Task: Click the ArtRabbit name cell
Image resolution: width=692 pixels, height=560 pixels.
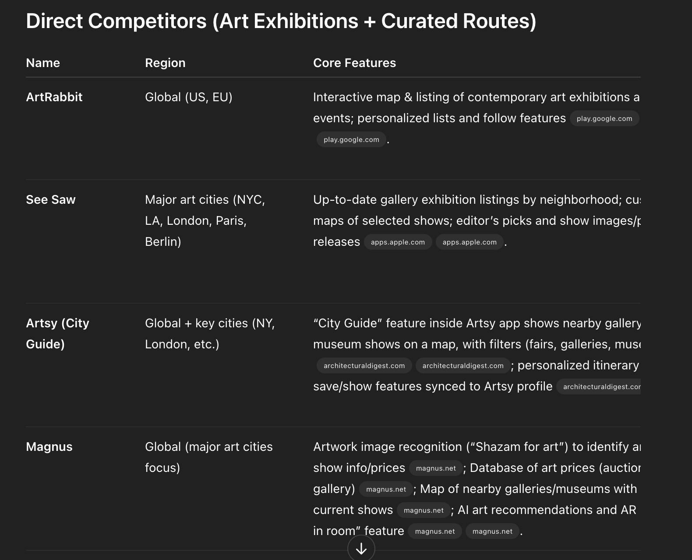Action: 54,97
